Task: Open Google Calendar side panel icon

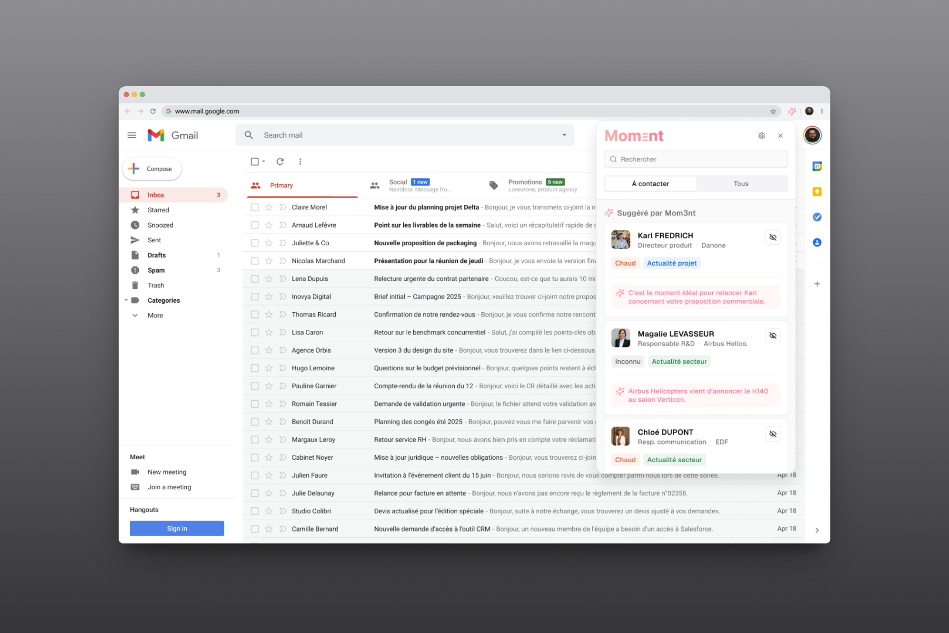Action: [817, 166]
